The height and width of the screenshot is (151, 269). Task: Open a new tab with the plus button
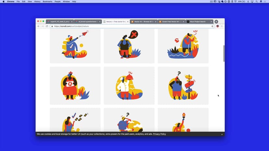point(216,22)
